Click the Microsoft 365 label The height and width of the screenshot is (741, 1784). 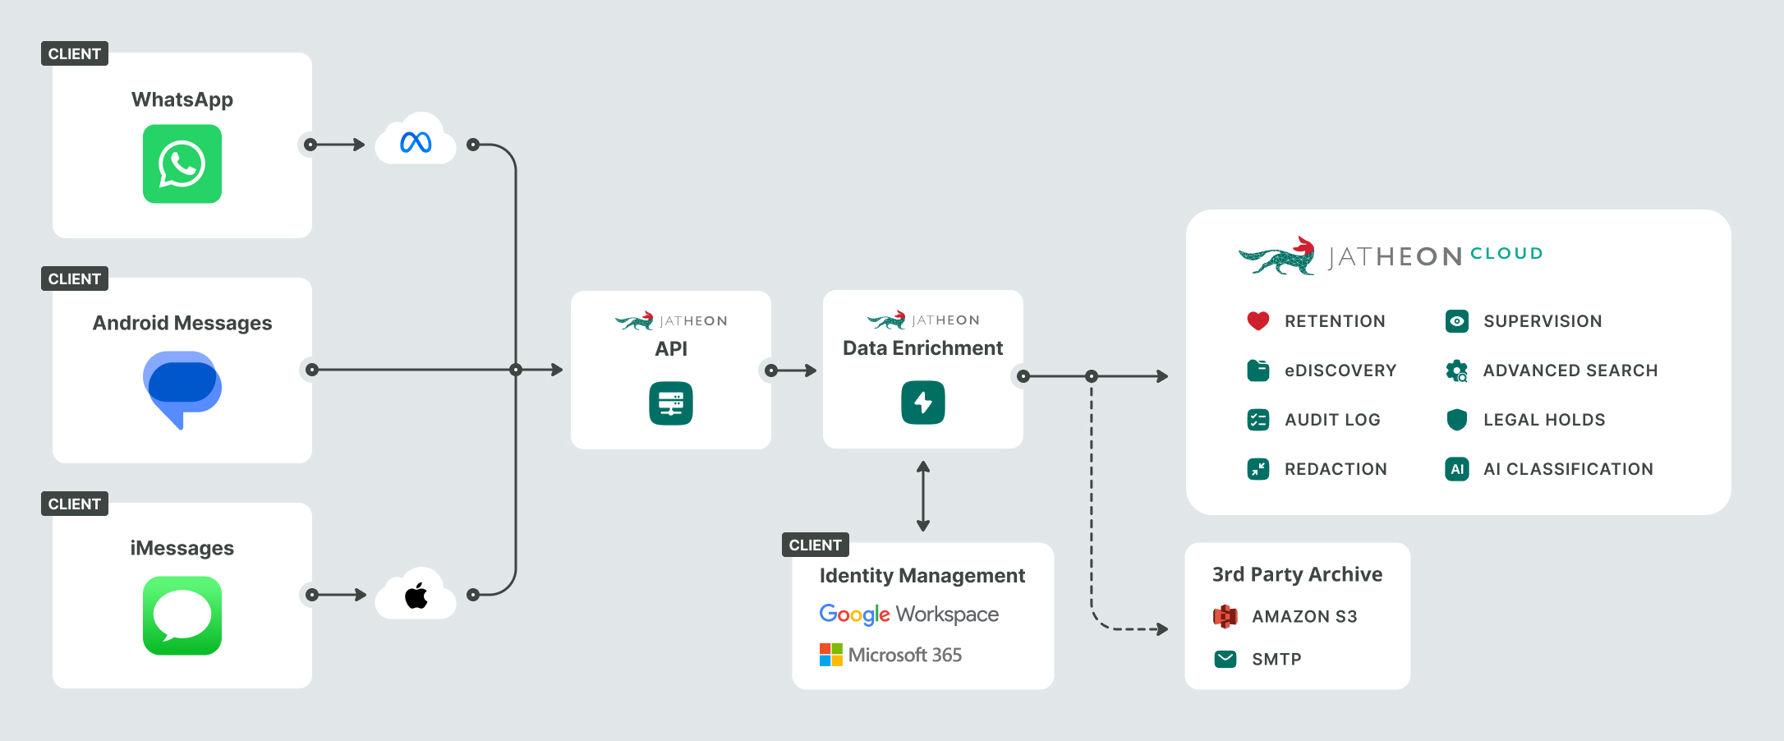click(x=891, y=655)
